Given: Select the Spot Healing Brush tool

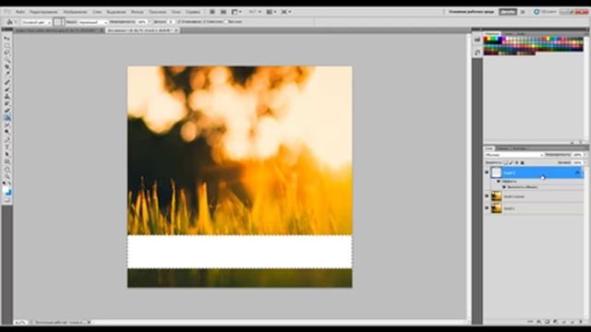Looking at the screenshot, I should (7, 82).
